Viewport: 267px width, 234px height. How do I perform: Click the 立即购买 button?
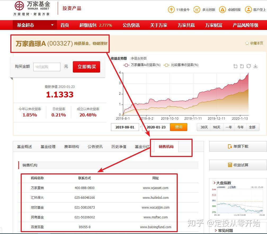(x=87, y=67)
